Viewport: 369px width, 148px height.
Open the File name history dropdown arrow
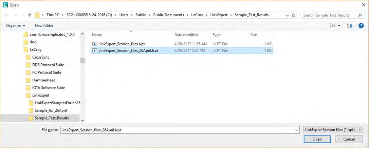[296, 130]
